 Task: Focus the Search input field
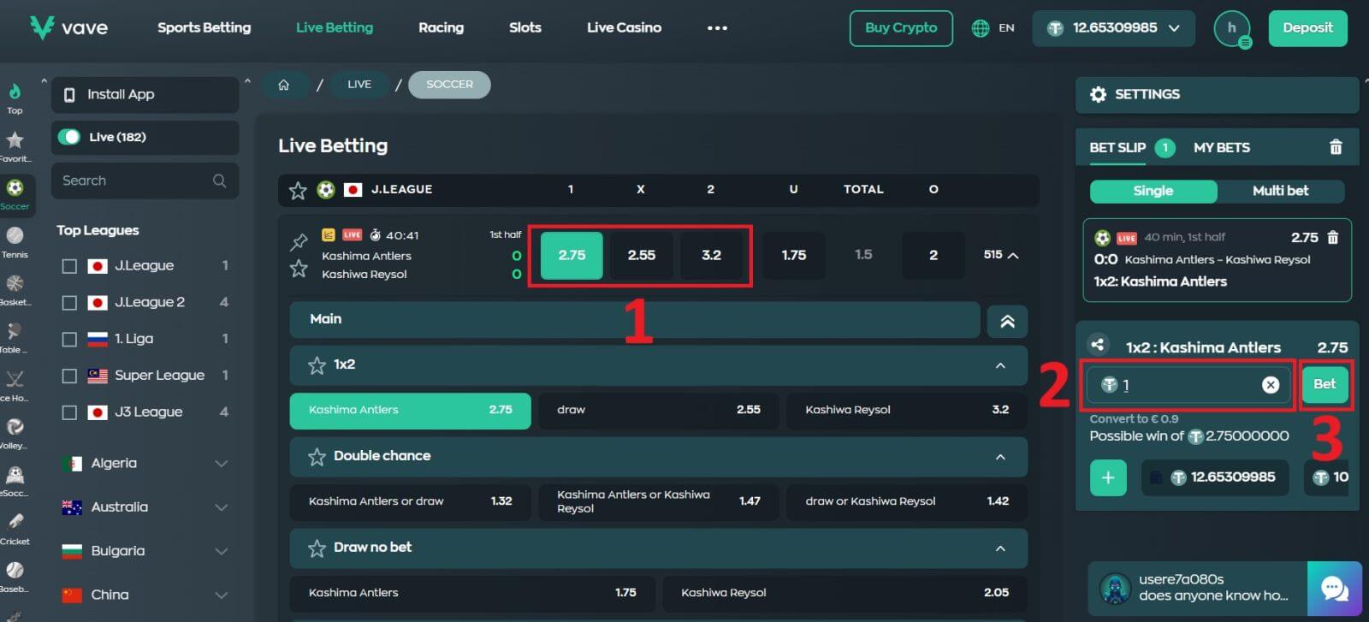(x=133, y=181)
